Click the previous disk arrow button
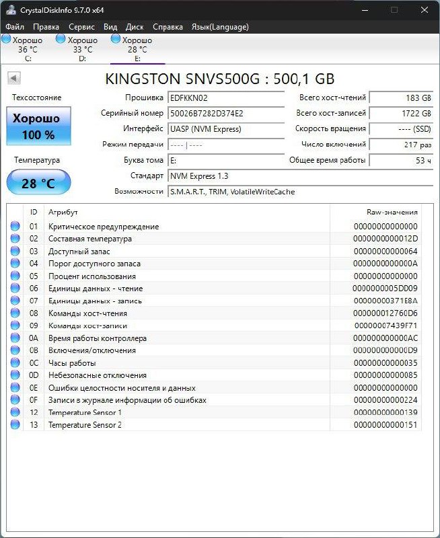 [14, 78]
